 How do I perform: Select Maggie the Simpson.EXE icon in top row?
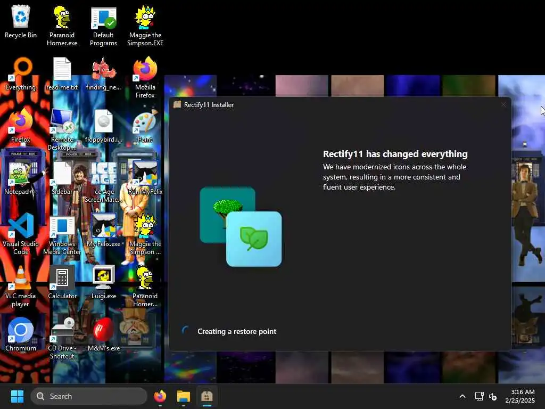point(145,26)
